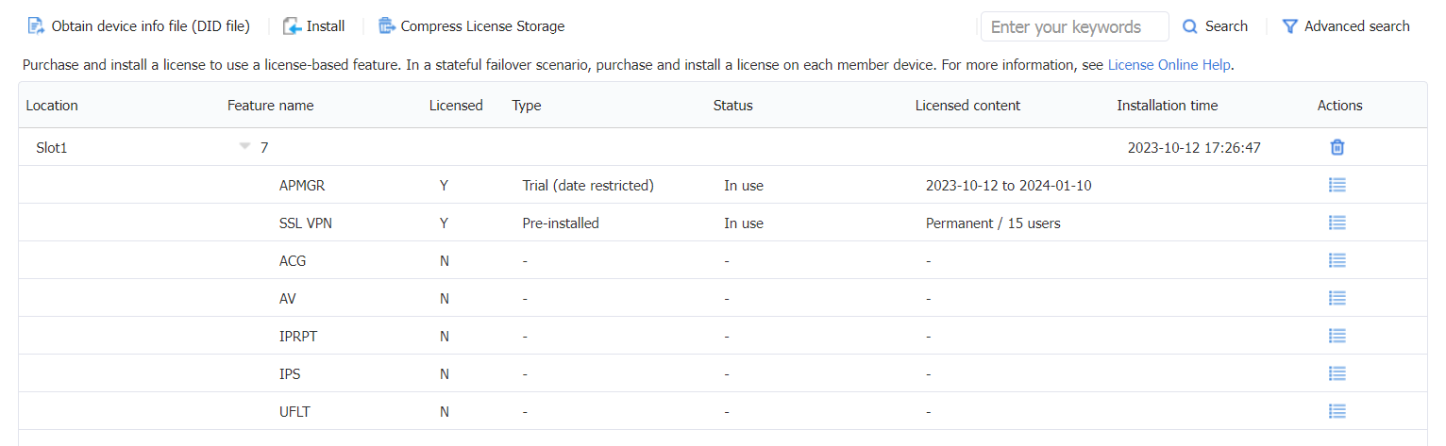1446x446 pixels.
Task: Open details list icon for APMGR row
Action: coord(1337,185)
